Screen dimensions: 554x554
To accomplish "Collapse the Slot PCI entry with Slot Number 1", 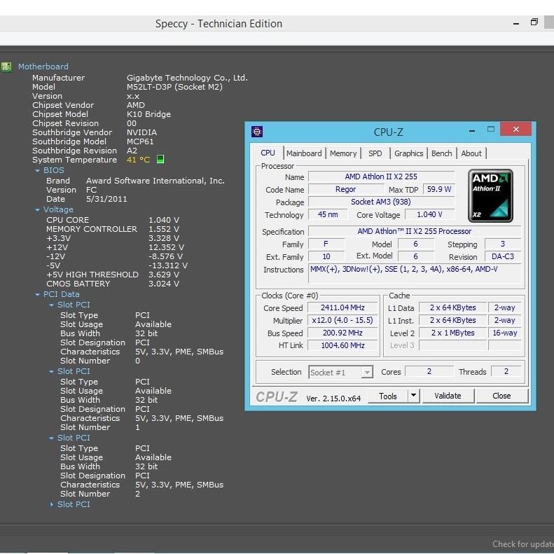I will [52, 372].
